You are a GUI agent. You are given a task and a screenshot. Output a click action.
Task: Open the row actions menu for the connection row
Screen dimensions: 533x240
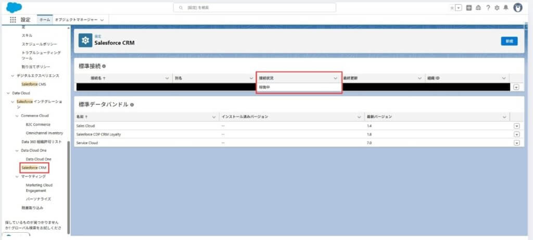click(x=517, y=87)
